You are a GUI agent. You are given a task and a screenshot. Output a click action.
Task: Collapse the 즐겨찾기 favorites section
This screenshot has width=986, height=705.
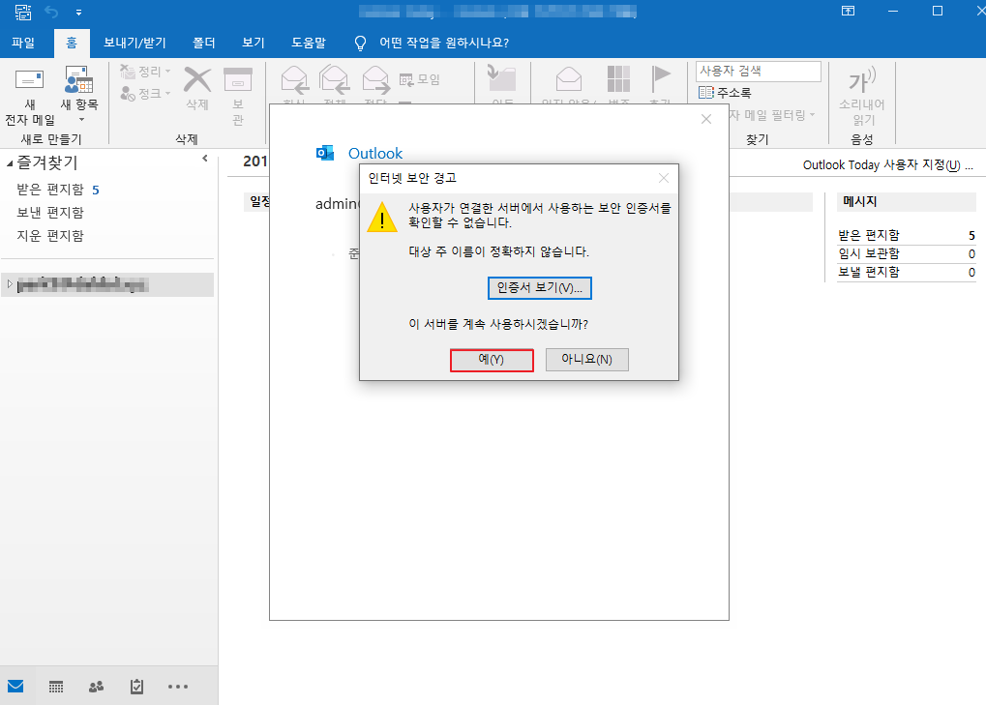pos(10,163)
